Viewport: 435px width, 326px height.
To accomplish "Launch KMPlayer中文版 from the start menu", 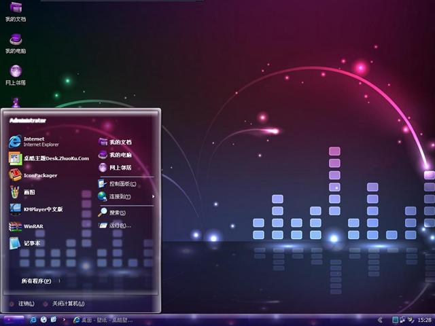I will point(36,209).
